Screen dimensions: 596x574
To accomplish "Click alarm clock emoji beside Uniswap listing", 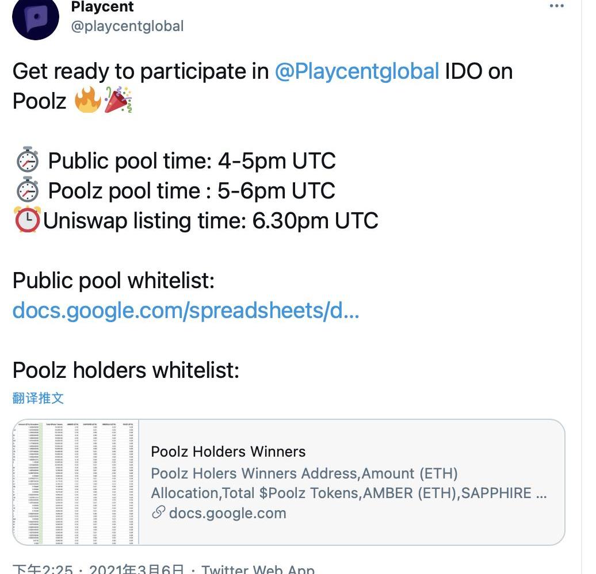I will pos(27,221).
